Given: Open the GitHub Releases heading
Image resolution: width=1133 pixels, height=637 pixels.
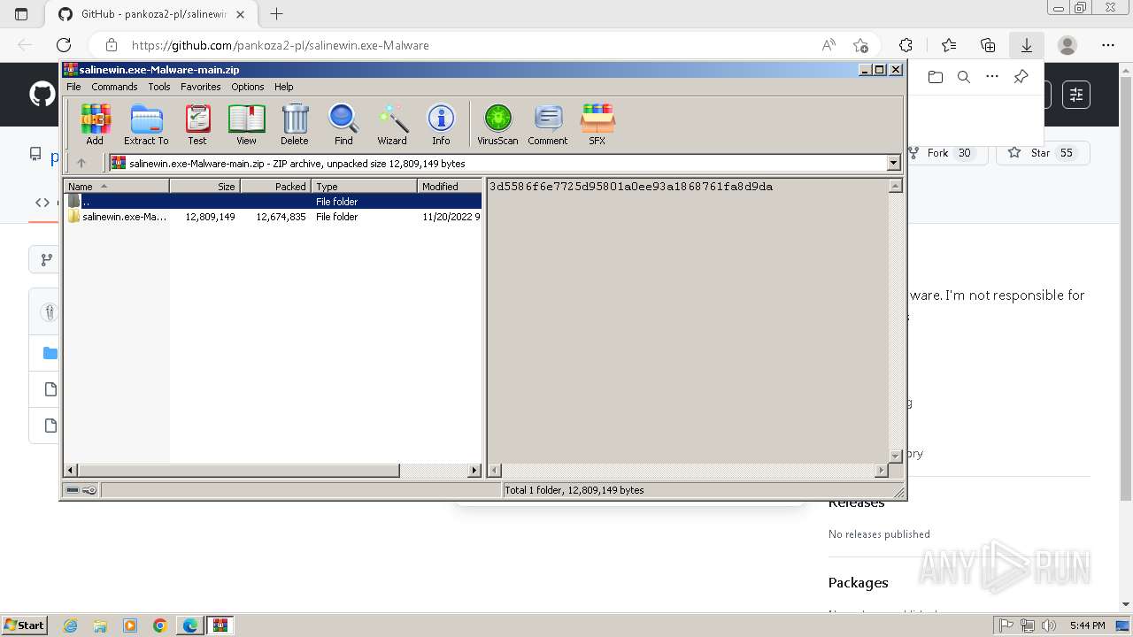Looking at the screenshot, I should [856, 503].
